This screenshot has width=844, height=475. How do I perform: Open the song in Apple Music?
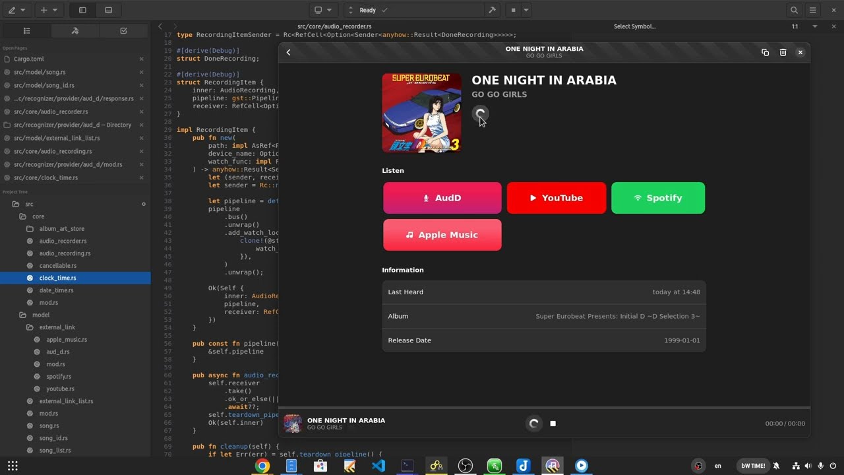click(442, 235)
